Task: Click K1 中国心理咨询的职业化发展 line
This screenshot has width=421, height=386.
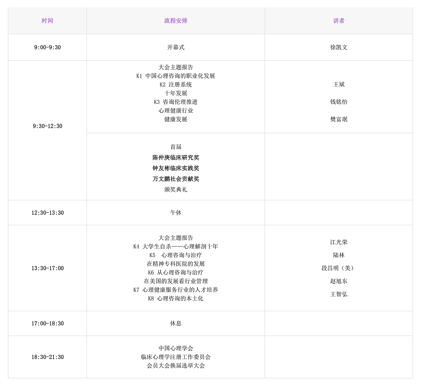Action: [176, 76]
